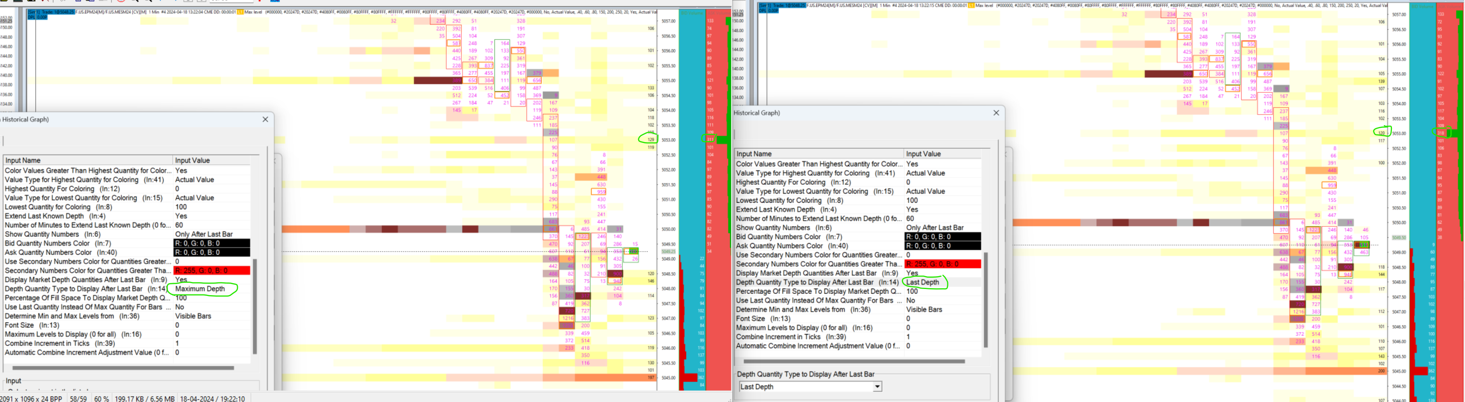Select 'Color Values Greater Than Highest Quantity' left row
The image size is (1465, 402).
pyautogui.click(x=127, y=171)
